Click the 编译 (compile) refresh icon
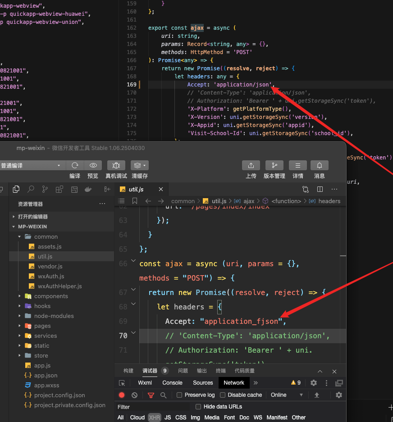This screenshot has width=393, height=422. click(75, 165)
